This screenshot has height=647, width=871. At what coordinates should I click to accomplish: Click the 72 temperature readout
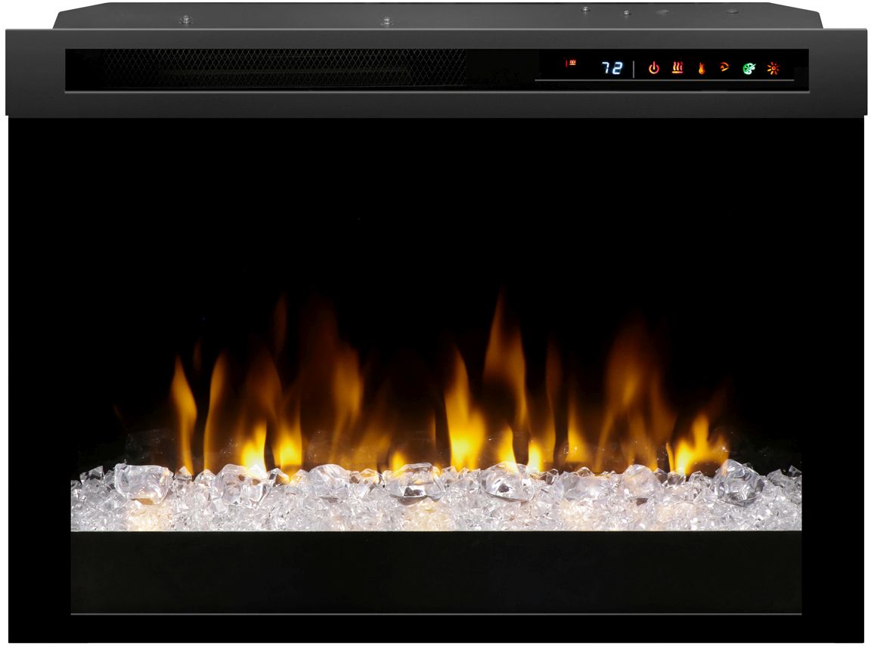pos(612,68)
